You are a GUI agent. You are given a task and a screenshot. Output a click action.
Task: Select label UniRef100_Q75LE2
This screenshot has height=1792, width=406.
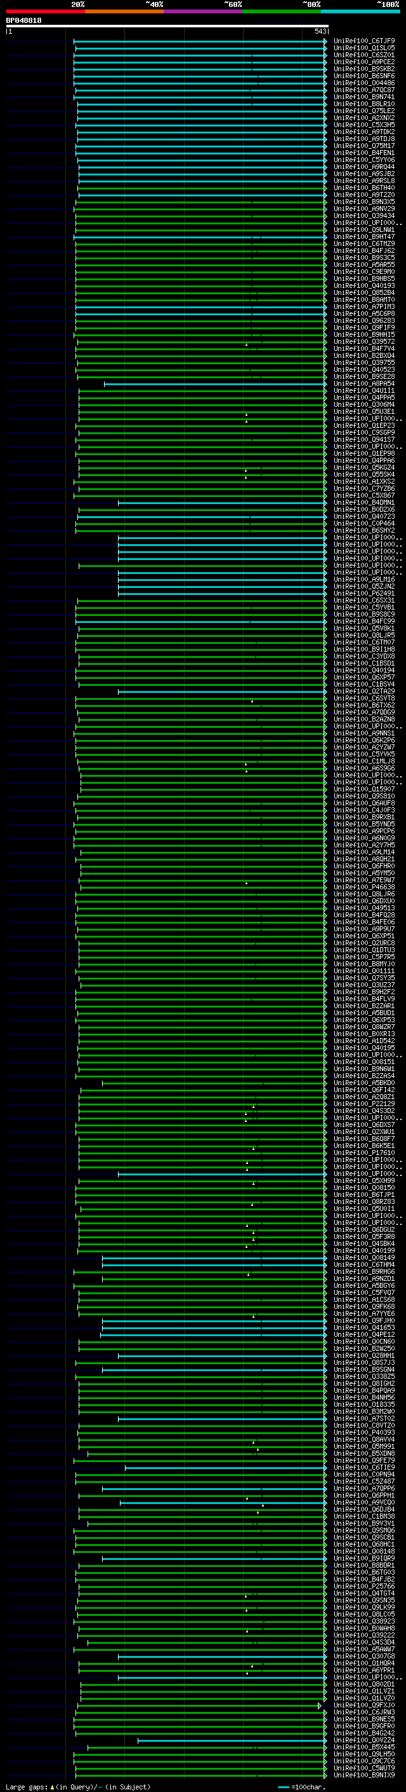point(364,111)
